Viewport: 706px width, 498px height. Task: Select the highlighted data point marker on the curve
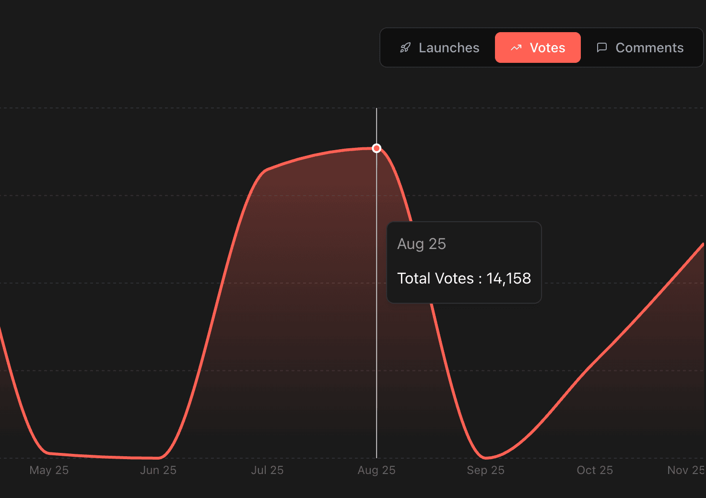[x=377, y=148]
